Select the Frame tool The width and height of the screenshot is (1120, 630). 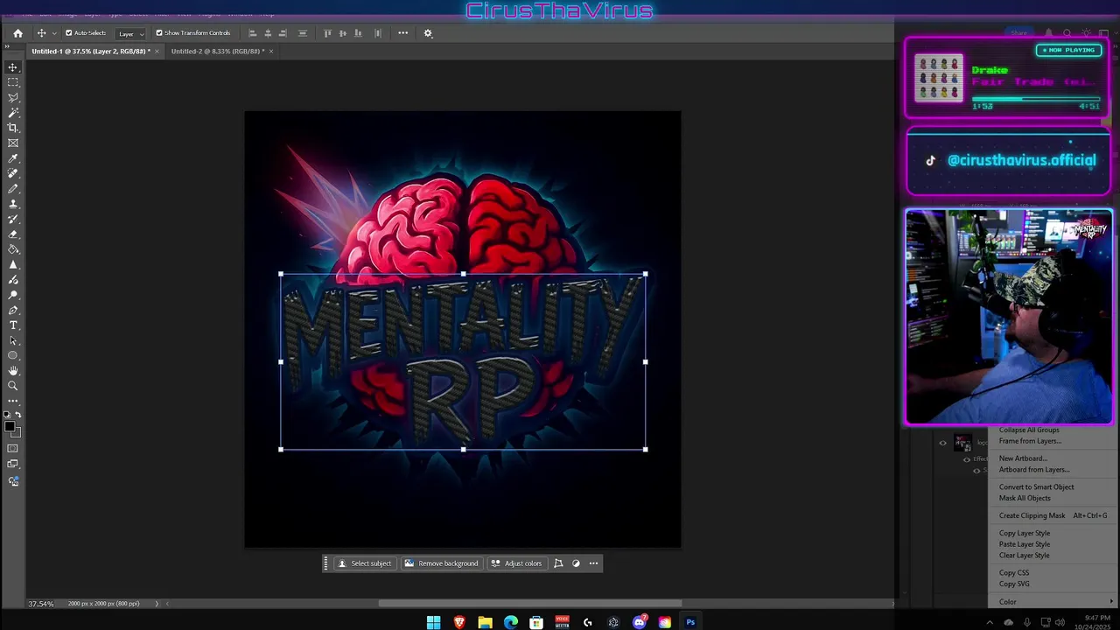coord(13,143)
